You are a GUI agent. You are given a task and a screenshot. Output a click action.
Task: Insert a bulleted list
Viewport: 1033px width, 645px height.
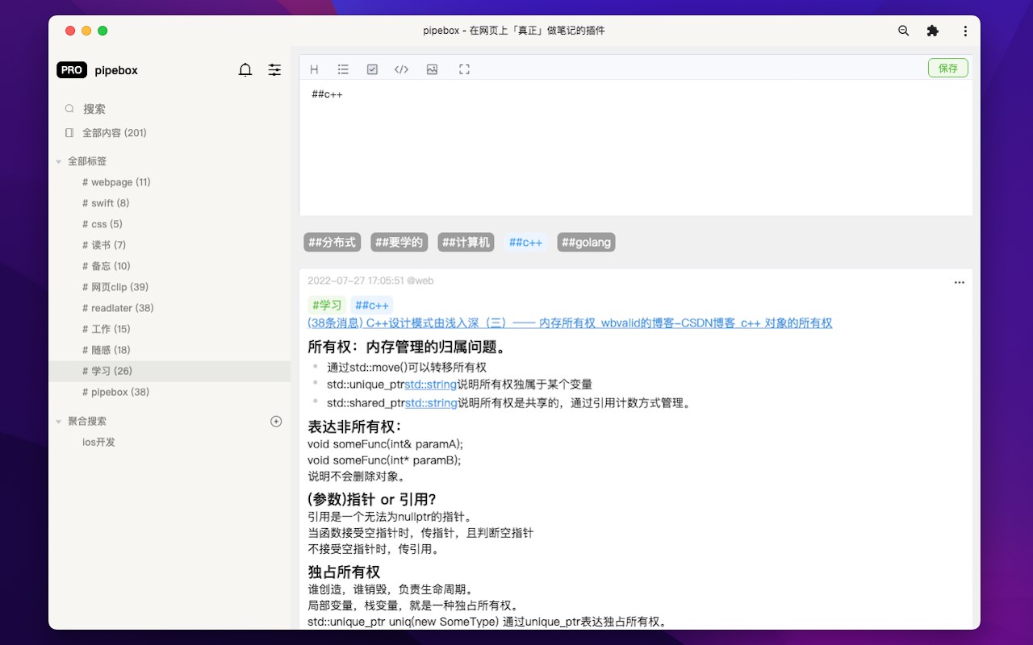(343, 69)
